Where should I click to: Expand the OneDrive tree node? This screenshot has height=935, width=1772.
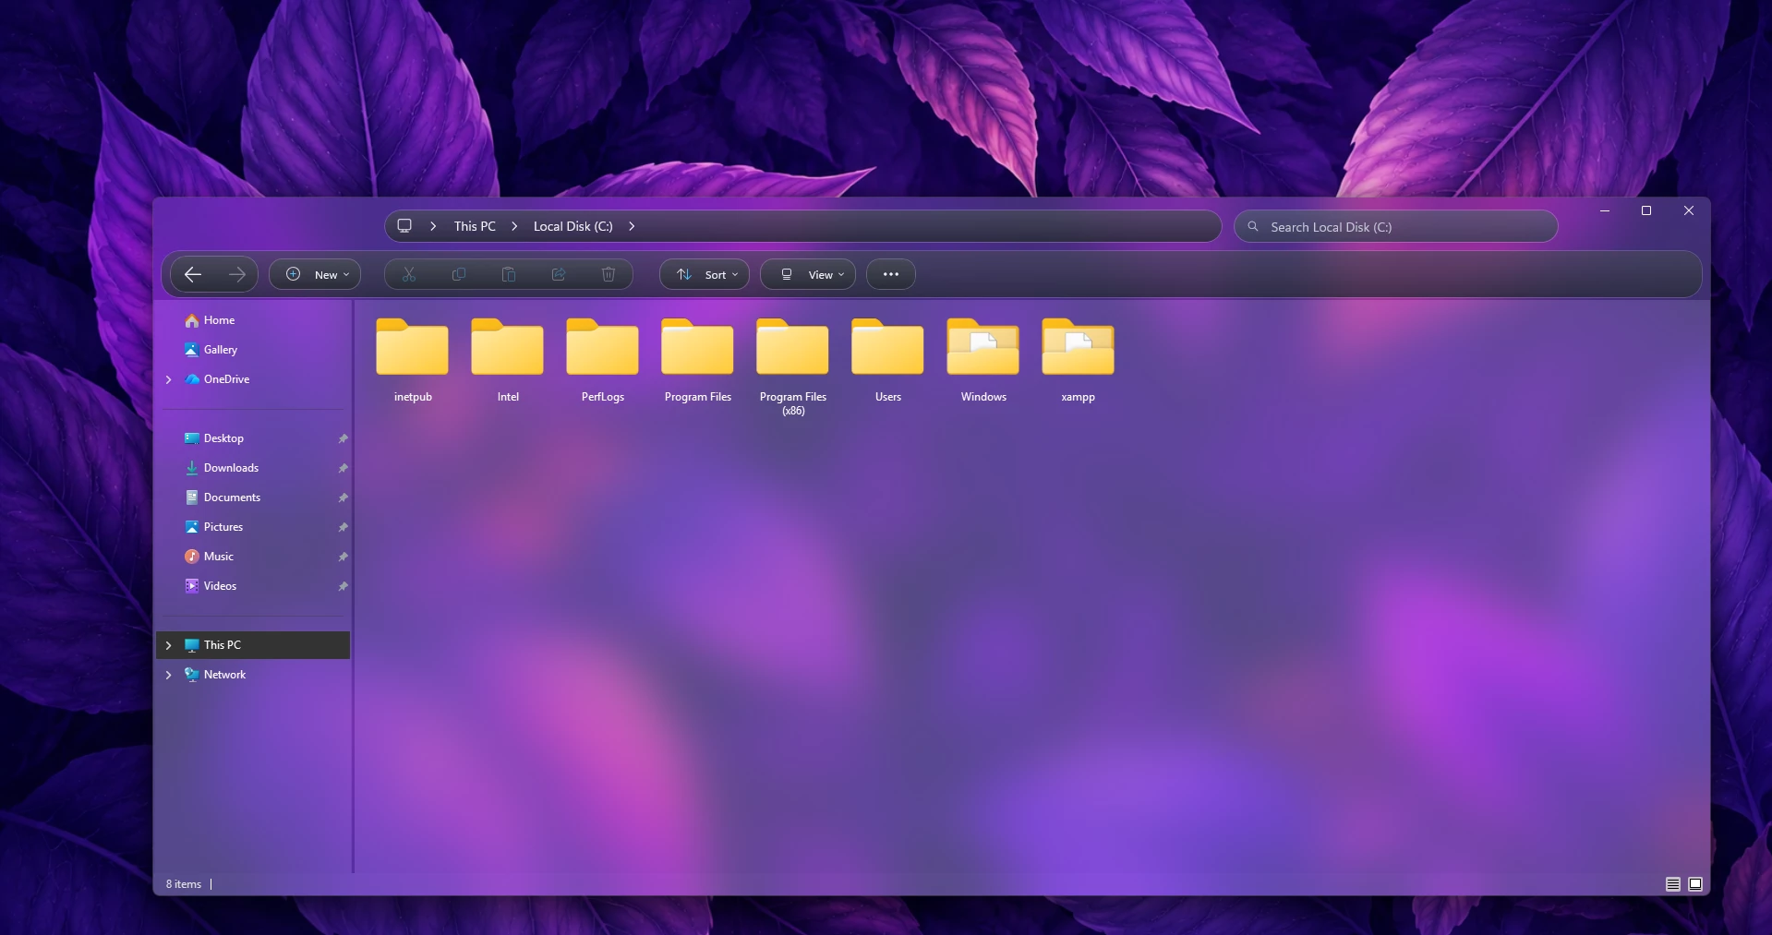pos(168,379)
